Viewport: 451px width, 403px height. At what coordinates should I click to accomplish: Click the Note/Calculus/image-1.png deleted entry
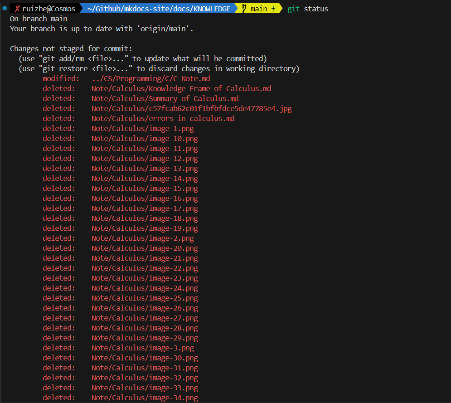pos(142,129)
